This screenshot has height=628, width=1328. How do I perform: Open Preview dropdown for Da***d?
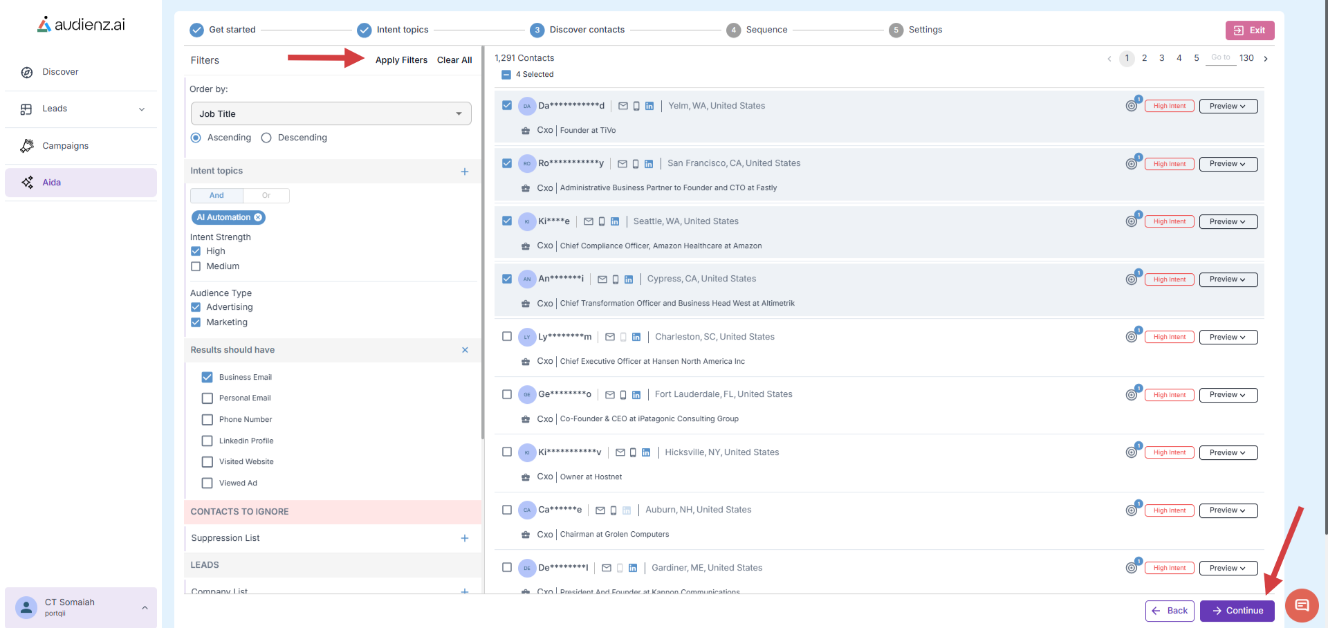coord(1228,106)
